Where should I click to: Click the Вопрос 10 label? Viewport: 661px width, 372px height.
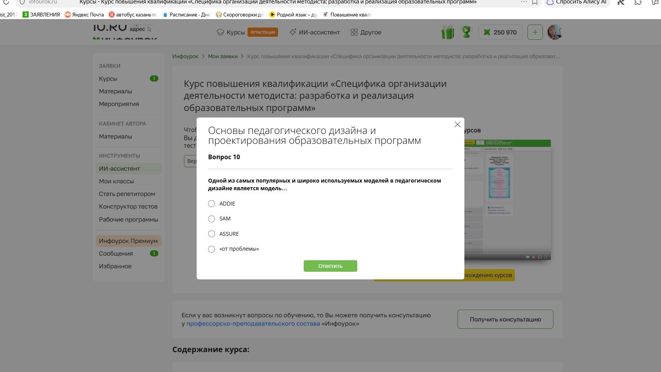(x=224, y=157)
